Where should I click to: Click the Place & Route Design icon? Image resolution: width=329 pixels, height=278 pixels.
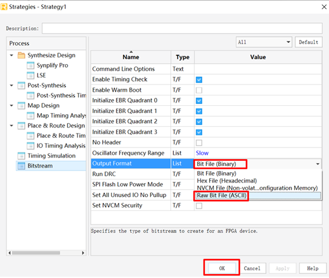(21, 126)
